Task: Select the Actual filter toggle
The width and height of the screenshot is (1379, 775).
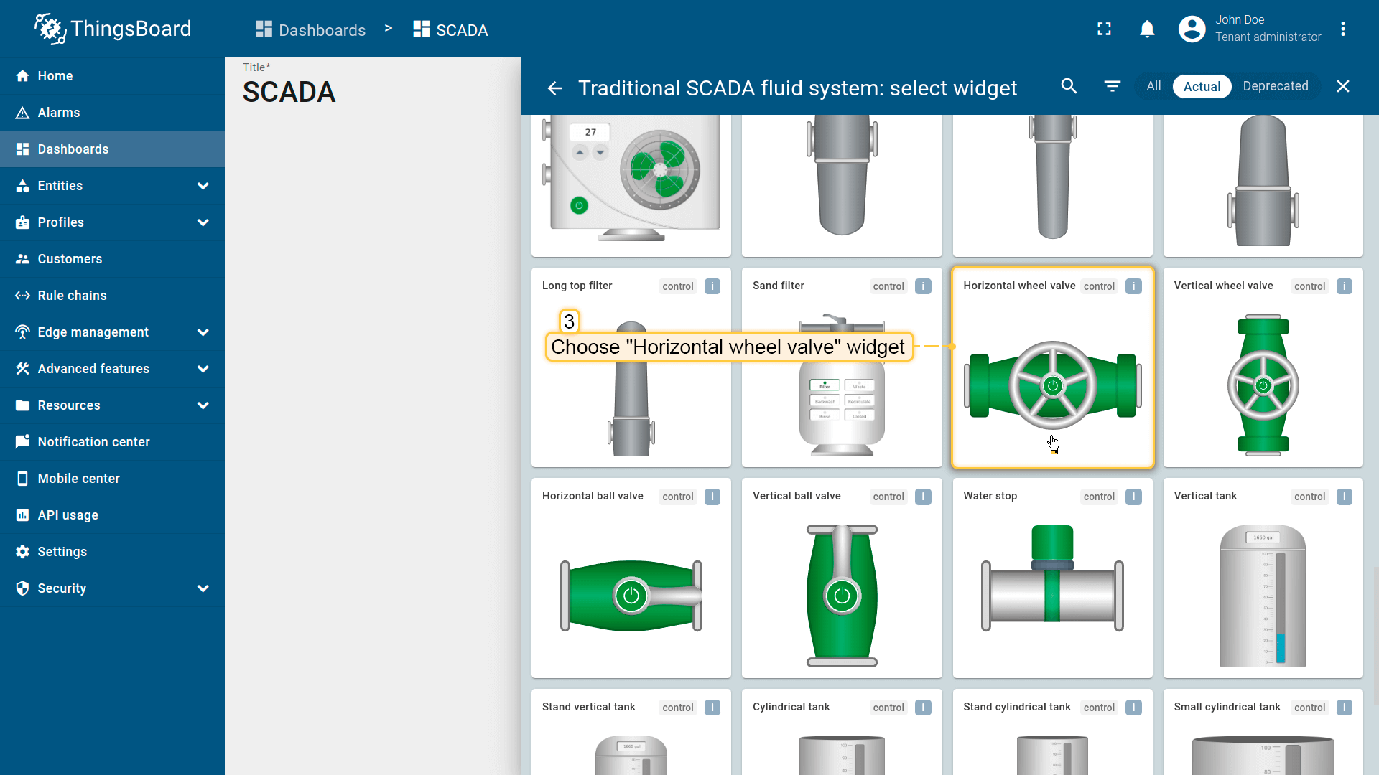Action: click(1202, 86)
